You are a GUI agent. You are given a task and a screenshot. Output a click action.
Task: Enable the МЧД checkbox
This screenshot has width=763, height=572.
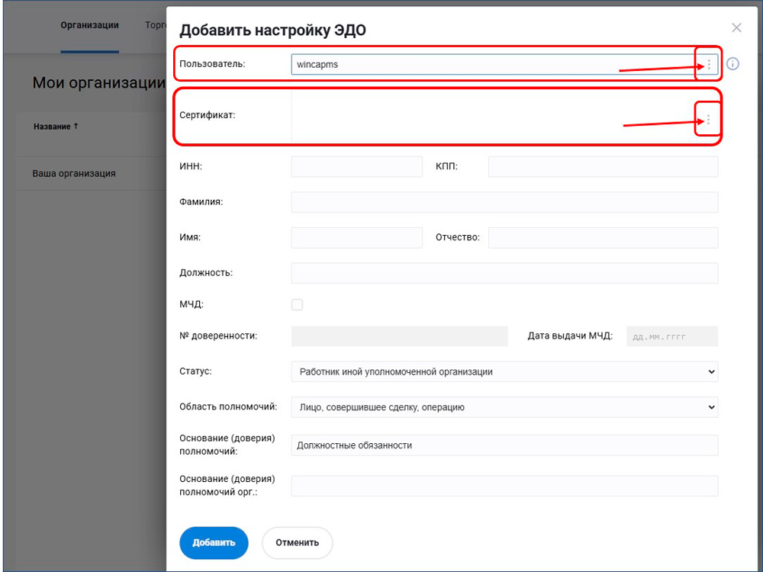click(x=297, y=305)
